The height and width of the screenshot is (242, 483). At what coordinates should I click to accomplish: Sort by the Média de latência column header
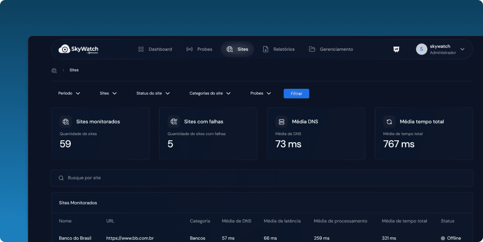[282, 221]
